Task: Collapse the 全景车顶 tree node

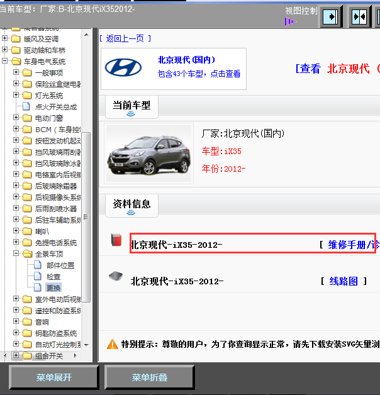Action: pyautogui.click(x=16, y=253)
